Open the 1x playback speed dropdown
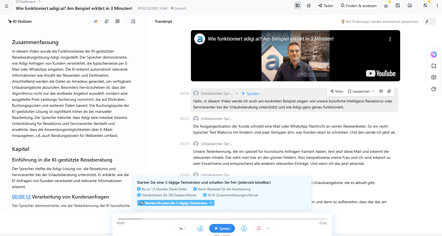Screen dimensions: 442x236 coord(182,228)
